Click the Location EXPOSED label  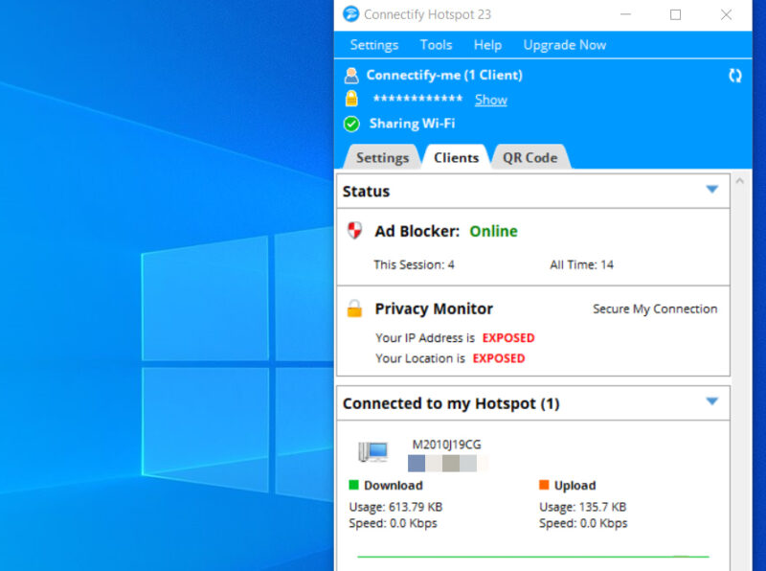coord(499,358)
